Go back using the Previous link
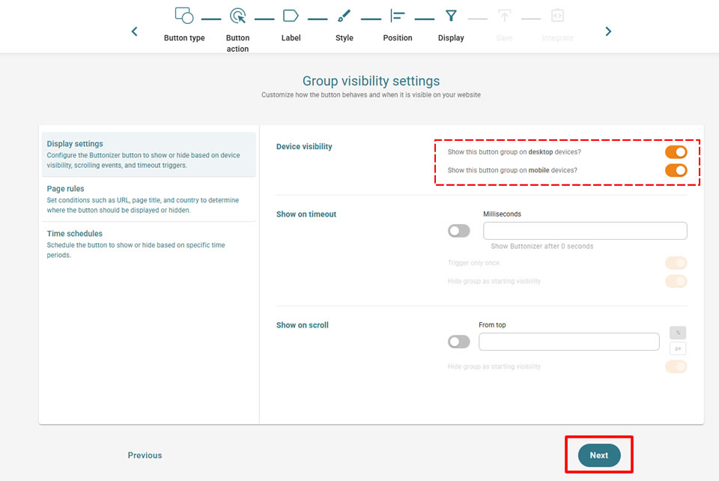Image resolution: width=719 pixels, height=481 pixels. coord(145,456)
